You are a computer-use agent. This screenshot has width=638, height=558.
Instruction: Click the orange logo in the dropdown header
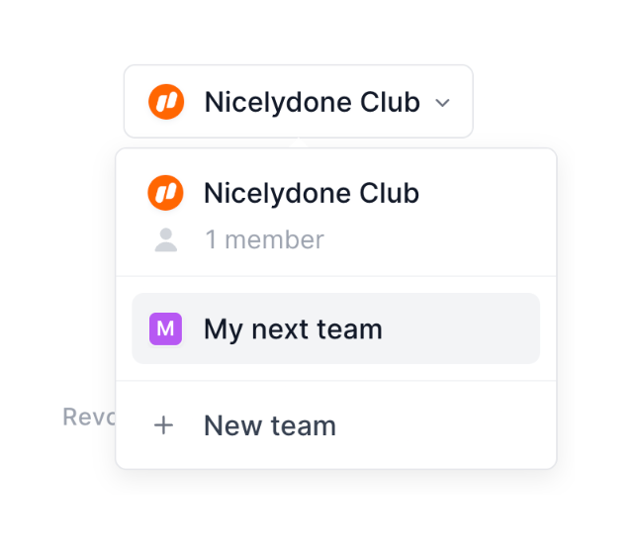point(166,193)
